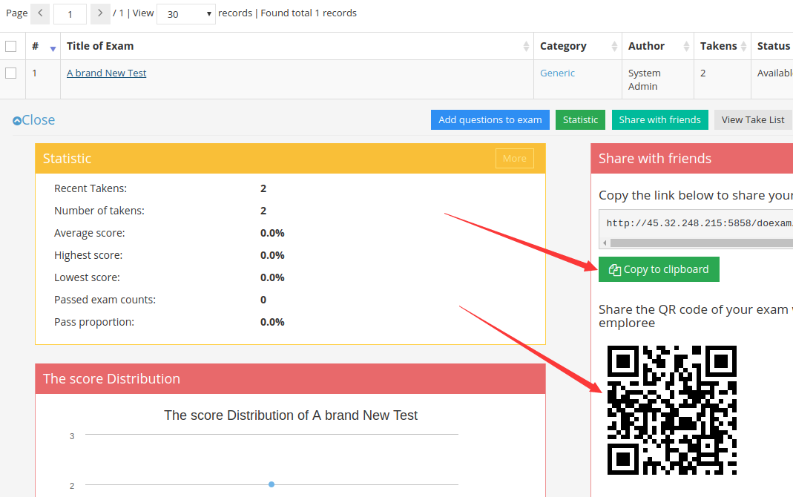Go to previous page arrow
The width and height of the screenshot is (793, 497).
coord(40,13)
